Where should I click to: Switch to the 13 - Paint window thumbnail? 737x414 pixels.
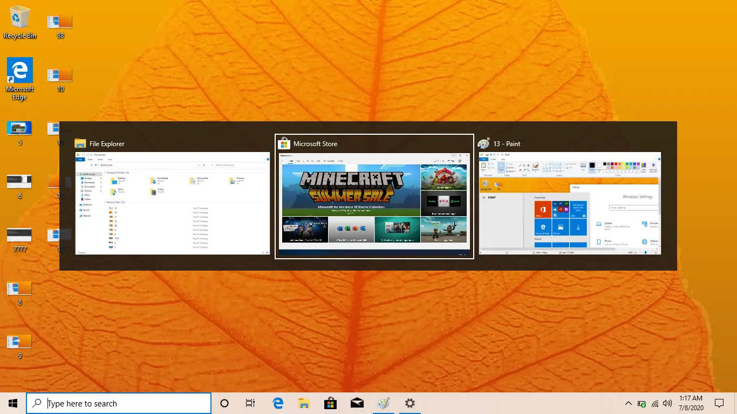click(570, 203)
